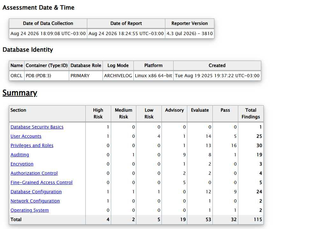Image resolution: width=315 pixels, height=229 pixels.
Task: Click the grand total findings 115
Action: pyautogui.click(x=258, y=219)
